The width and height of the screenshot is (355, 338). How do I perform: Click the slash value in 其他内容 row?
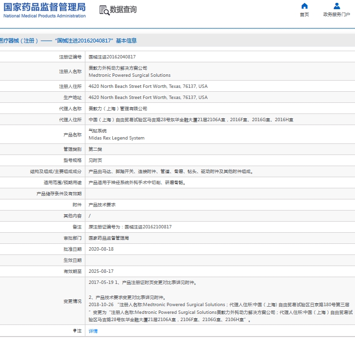click(x=90, y=216)
